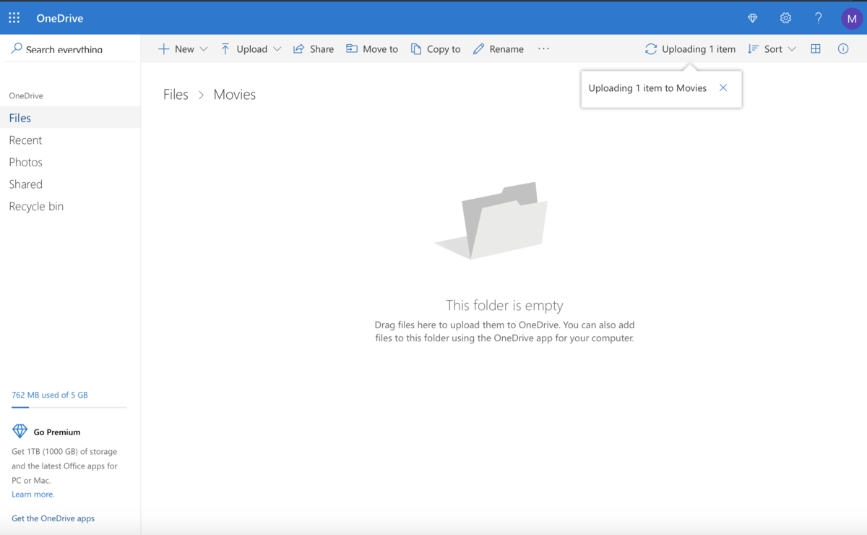Open settings gear icon

pos(785,18)
